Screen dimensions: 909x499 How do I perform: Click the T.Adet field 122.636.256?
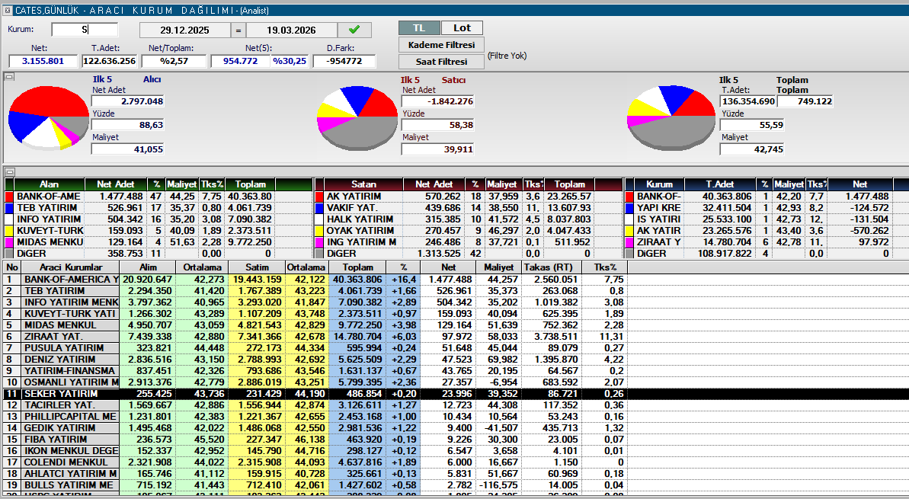click(x=110, y=61)
